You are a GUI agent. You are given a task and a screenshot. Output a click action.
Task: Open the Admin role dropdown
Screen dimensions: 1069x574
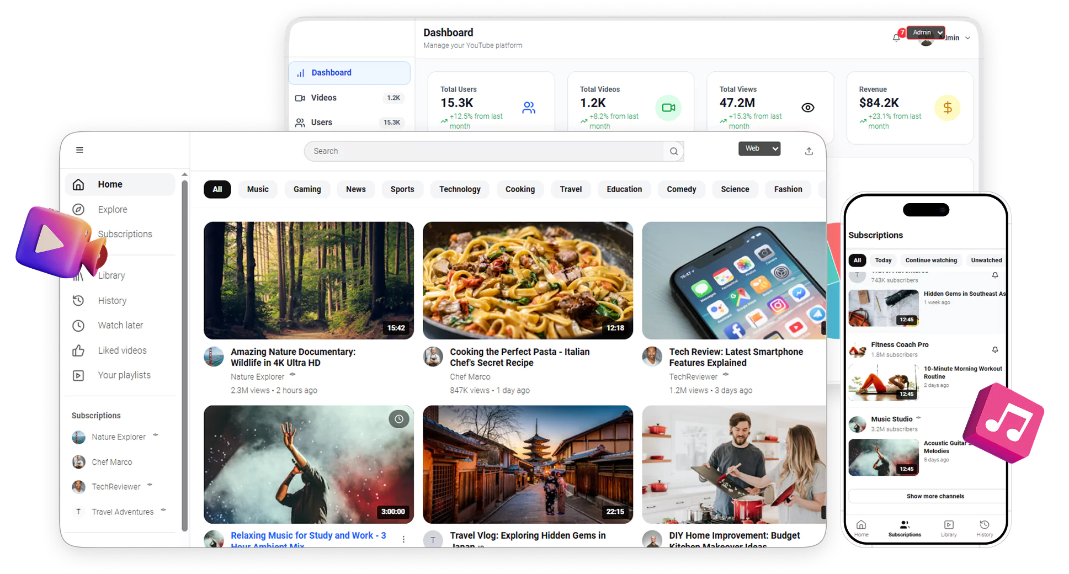click(926, 33)
